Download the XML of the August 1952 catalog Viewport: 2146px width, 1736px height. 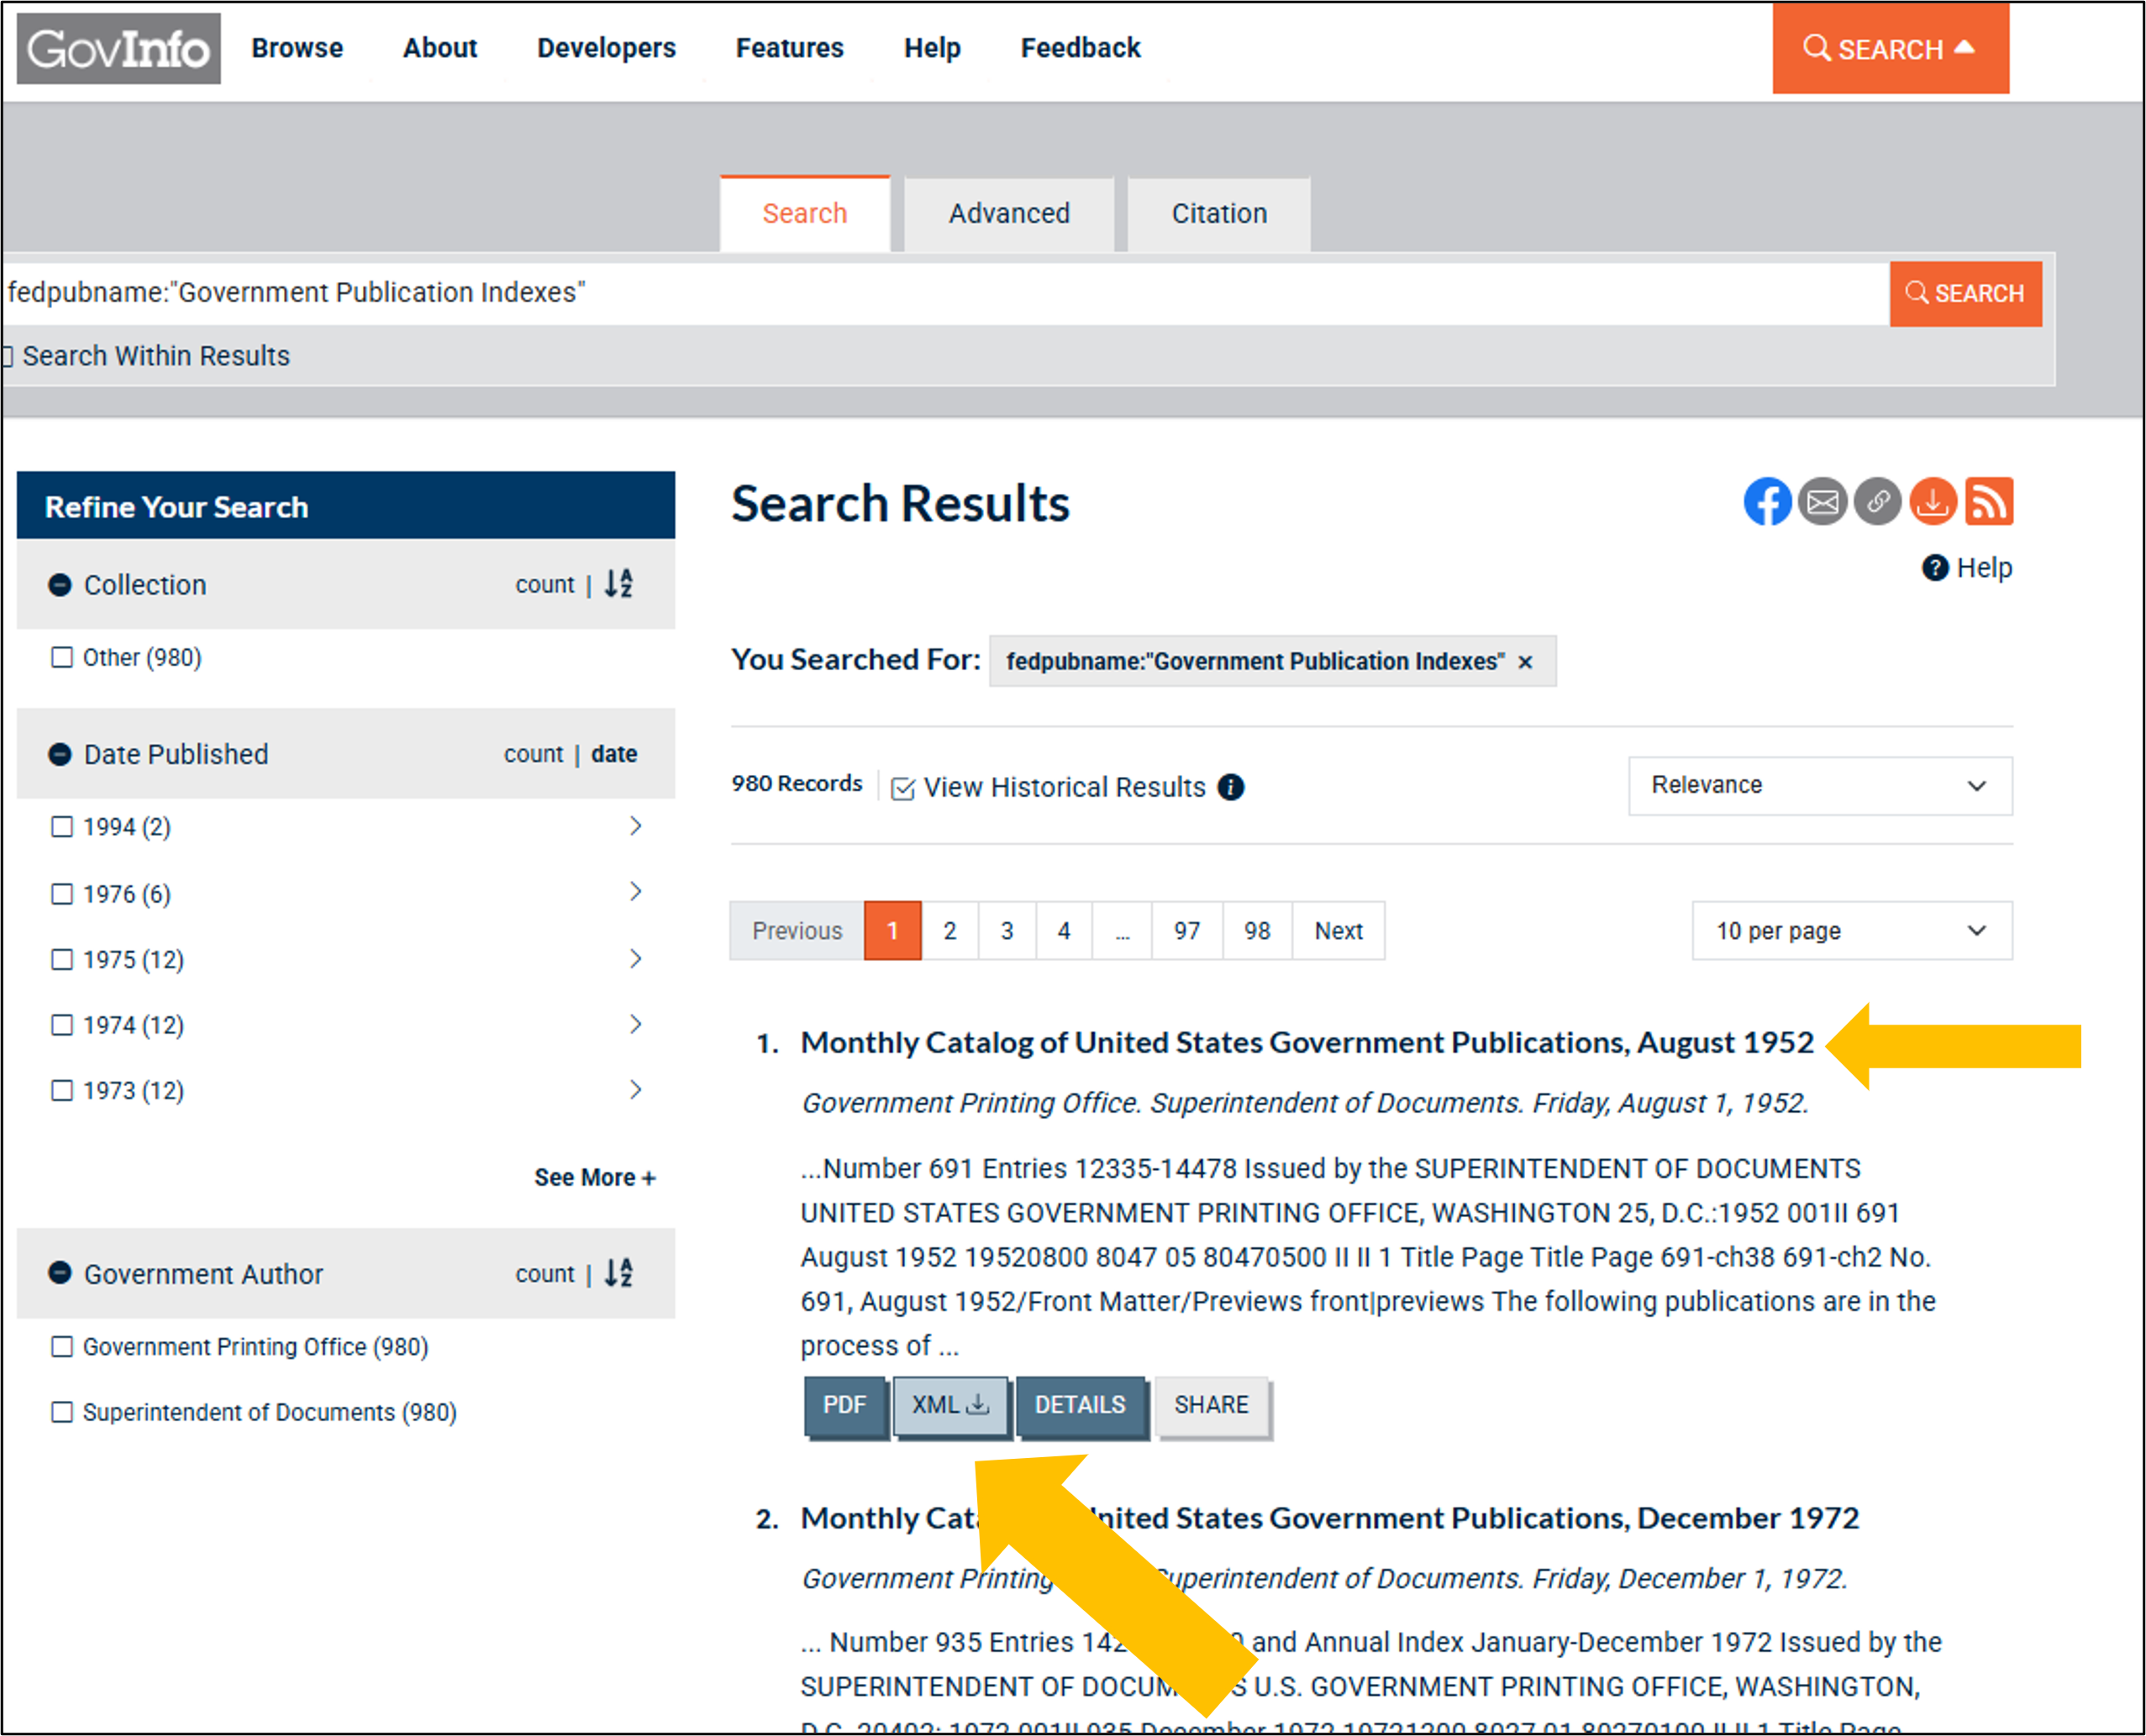coord(949,1405)
